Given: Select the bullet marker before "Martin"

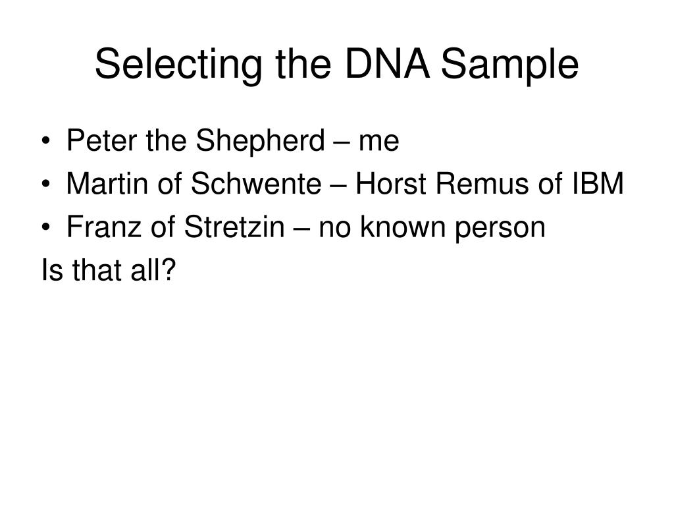Looking at the screenshot, I should [x=46, y=184].
